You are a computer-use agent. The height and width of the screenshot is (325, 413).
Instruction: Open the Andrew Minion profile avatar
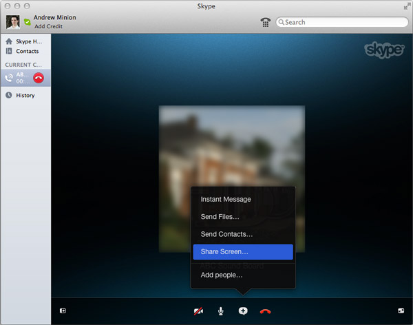[x=13, y=22]
